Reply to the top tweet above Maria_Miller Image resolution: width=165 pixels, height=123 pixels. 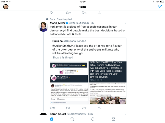pos(51,13)
